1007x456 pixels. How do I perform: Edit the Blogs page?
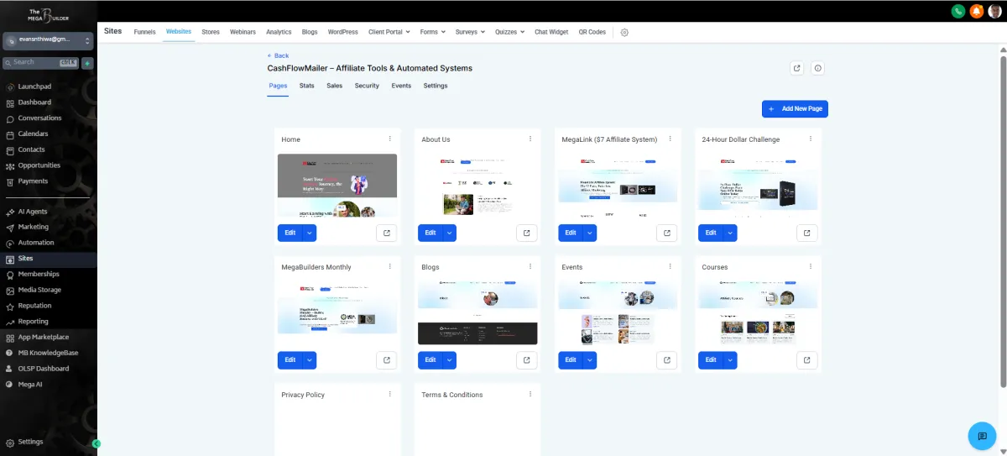pos(430,360)
